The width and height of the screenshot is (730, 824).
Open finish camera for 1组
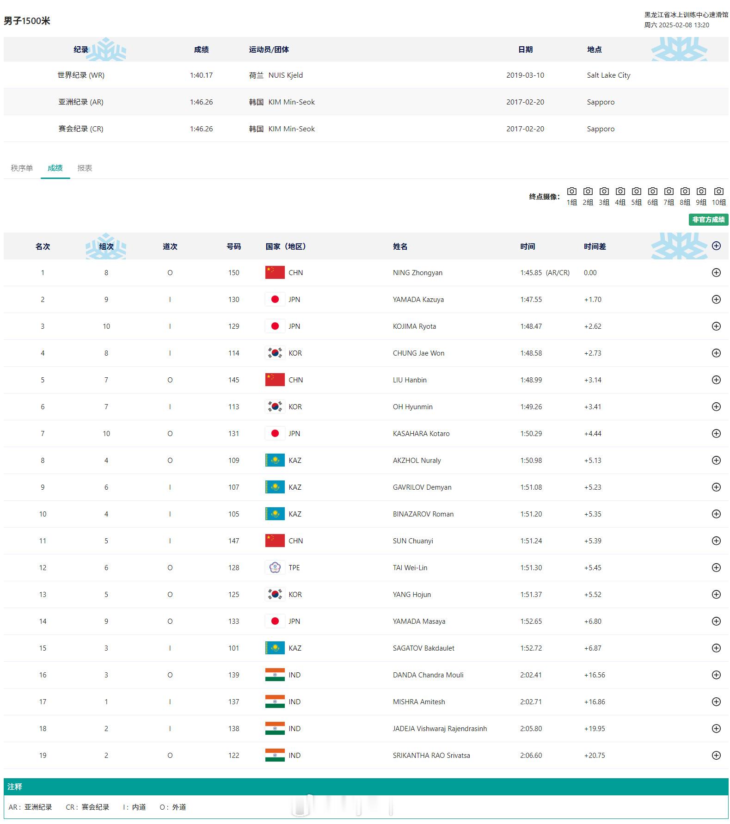coord(571,196)
